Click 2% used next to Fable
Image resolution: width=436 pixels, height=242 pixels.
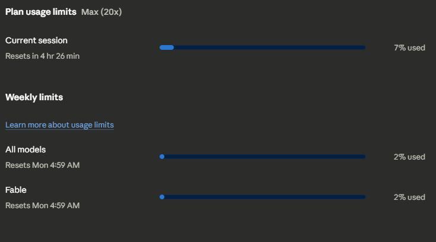click(x=409, y=197)
